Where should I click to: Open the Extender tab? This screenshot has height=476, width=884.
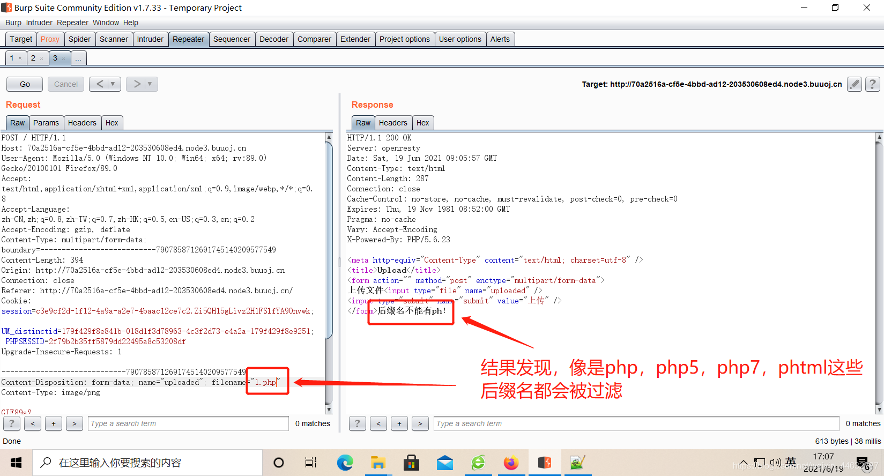[355, 39]
